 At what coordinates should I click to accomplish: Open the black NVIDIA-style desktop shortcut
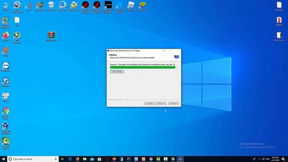[108, 7]
